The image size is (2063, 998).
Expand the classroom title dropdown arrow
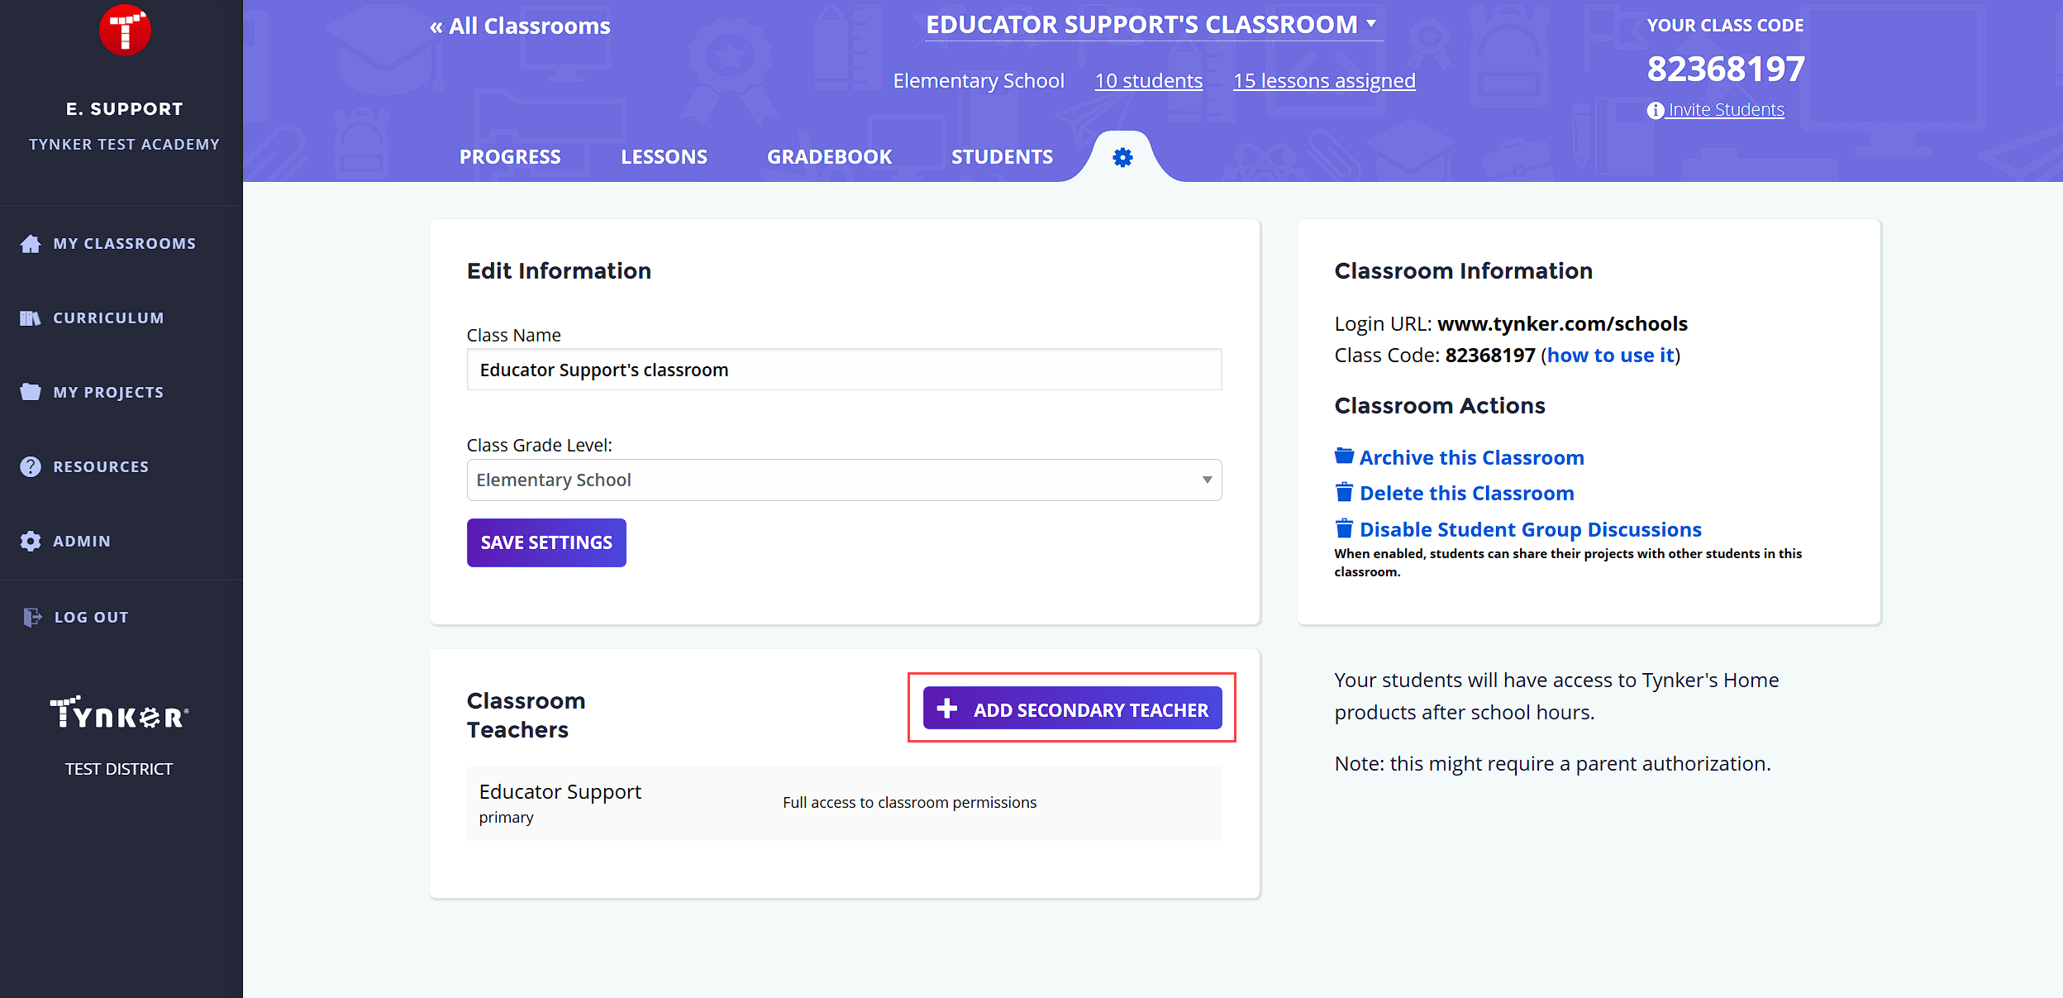point(1371,24)
